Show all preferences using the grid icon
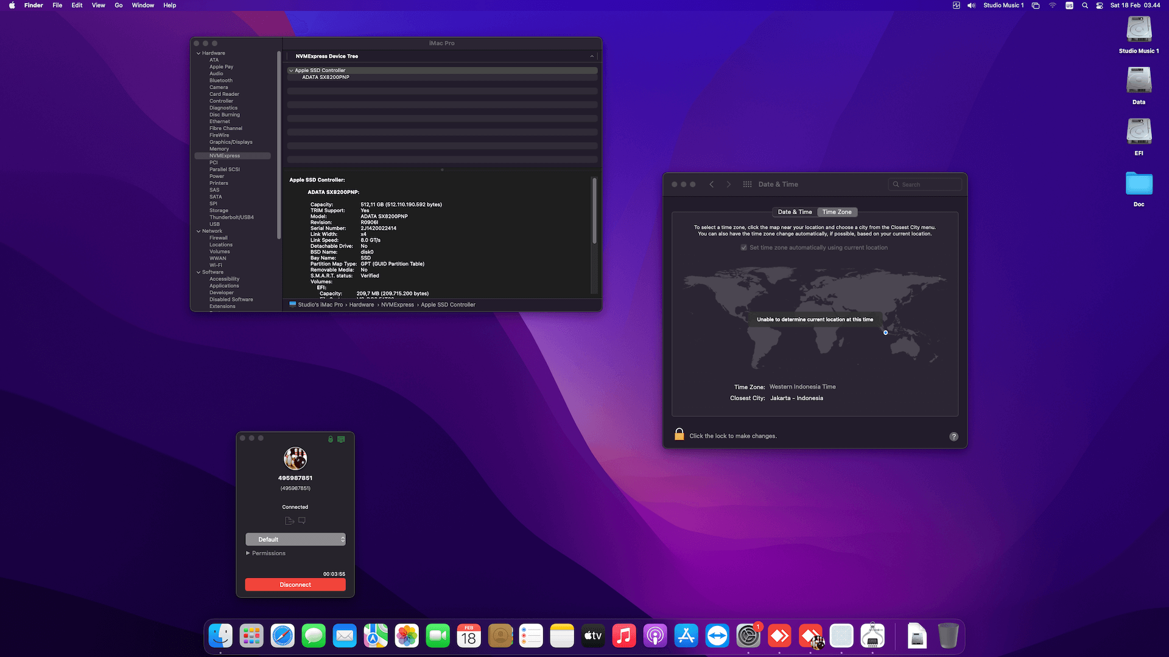The height and width of the screenshot is (657, 1169). [747, 184]
